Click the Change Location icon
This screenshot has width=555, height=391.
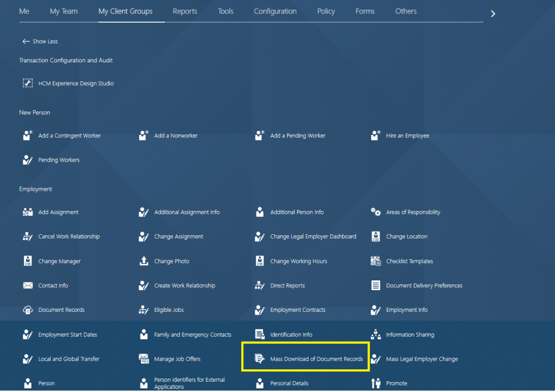point(376,236)
